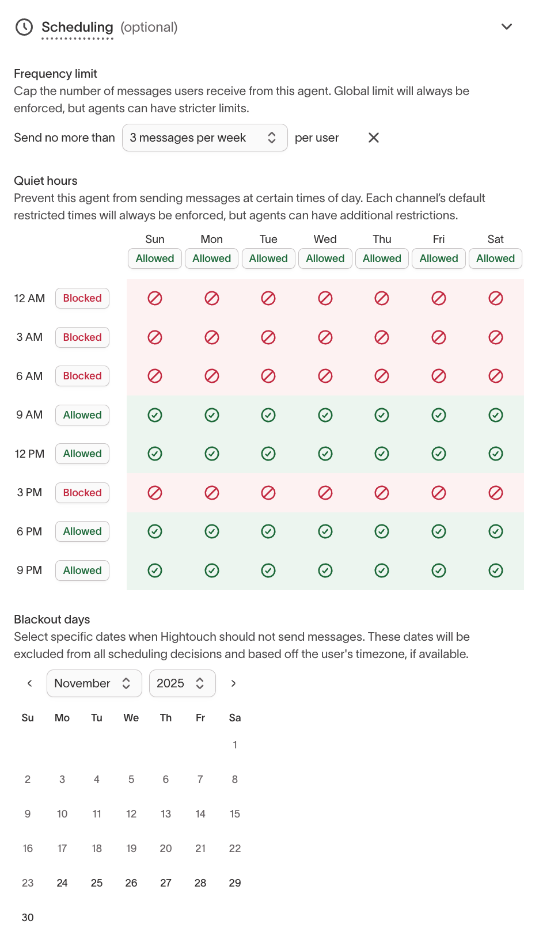Open the November month selector
Viewport: 539px width, 928px height.
coord(94,683)
